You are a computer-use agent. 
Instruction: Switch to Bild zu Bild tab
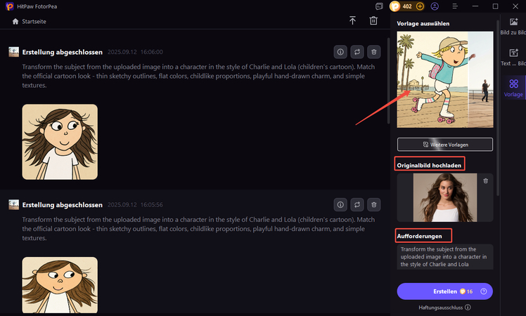[x=513, y=27]
